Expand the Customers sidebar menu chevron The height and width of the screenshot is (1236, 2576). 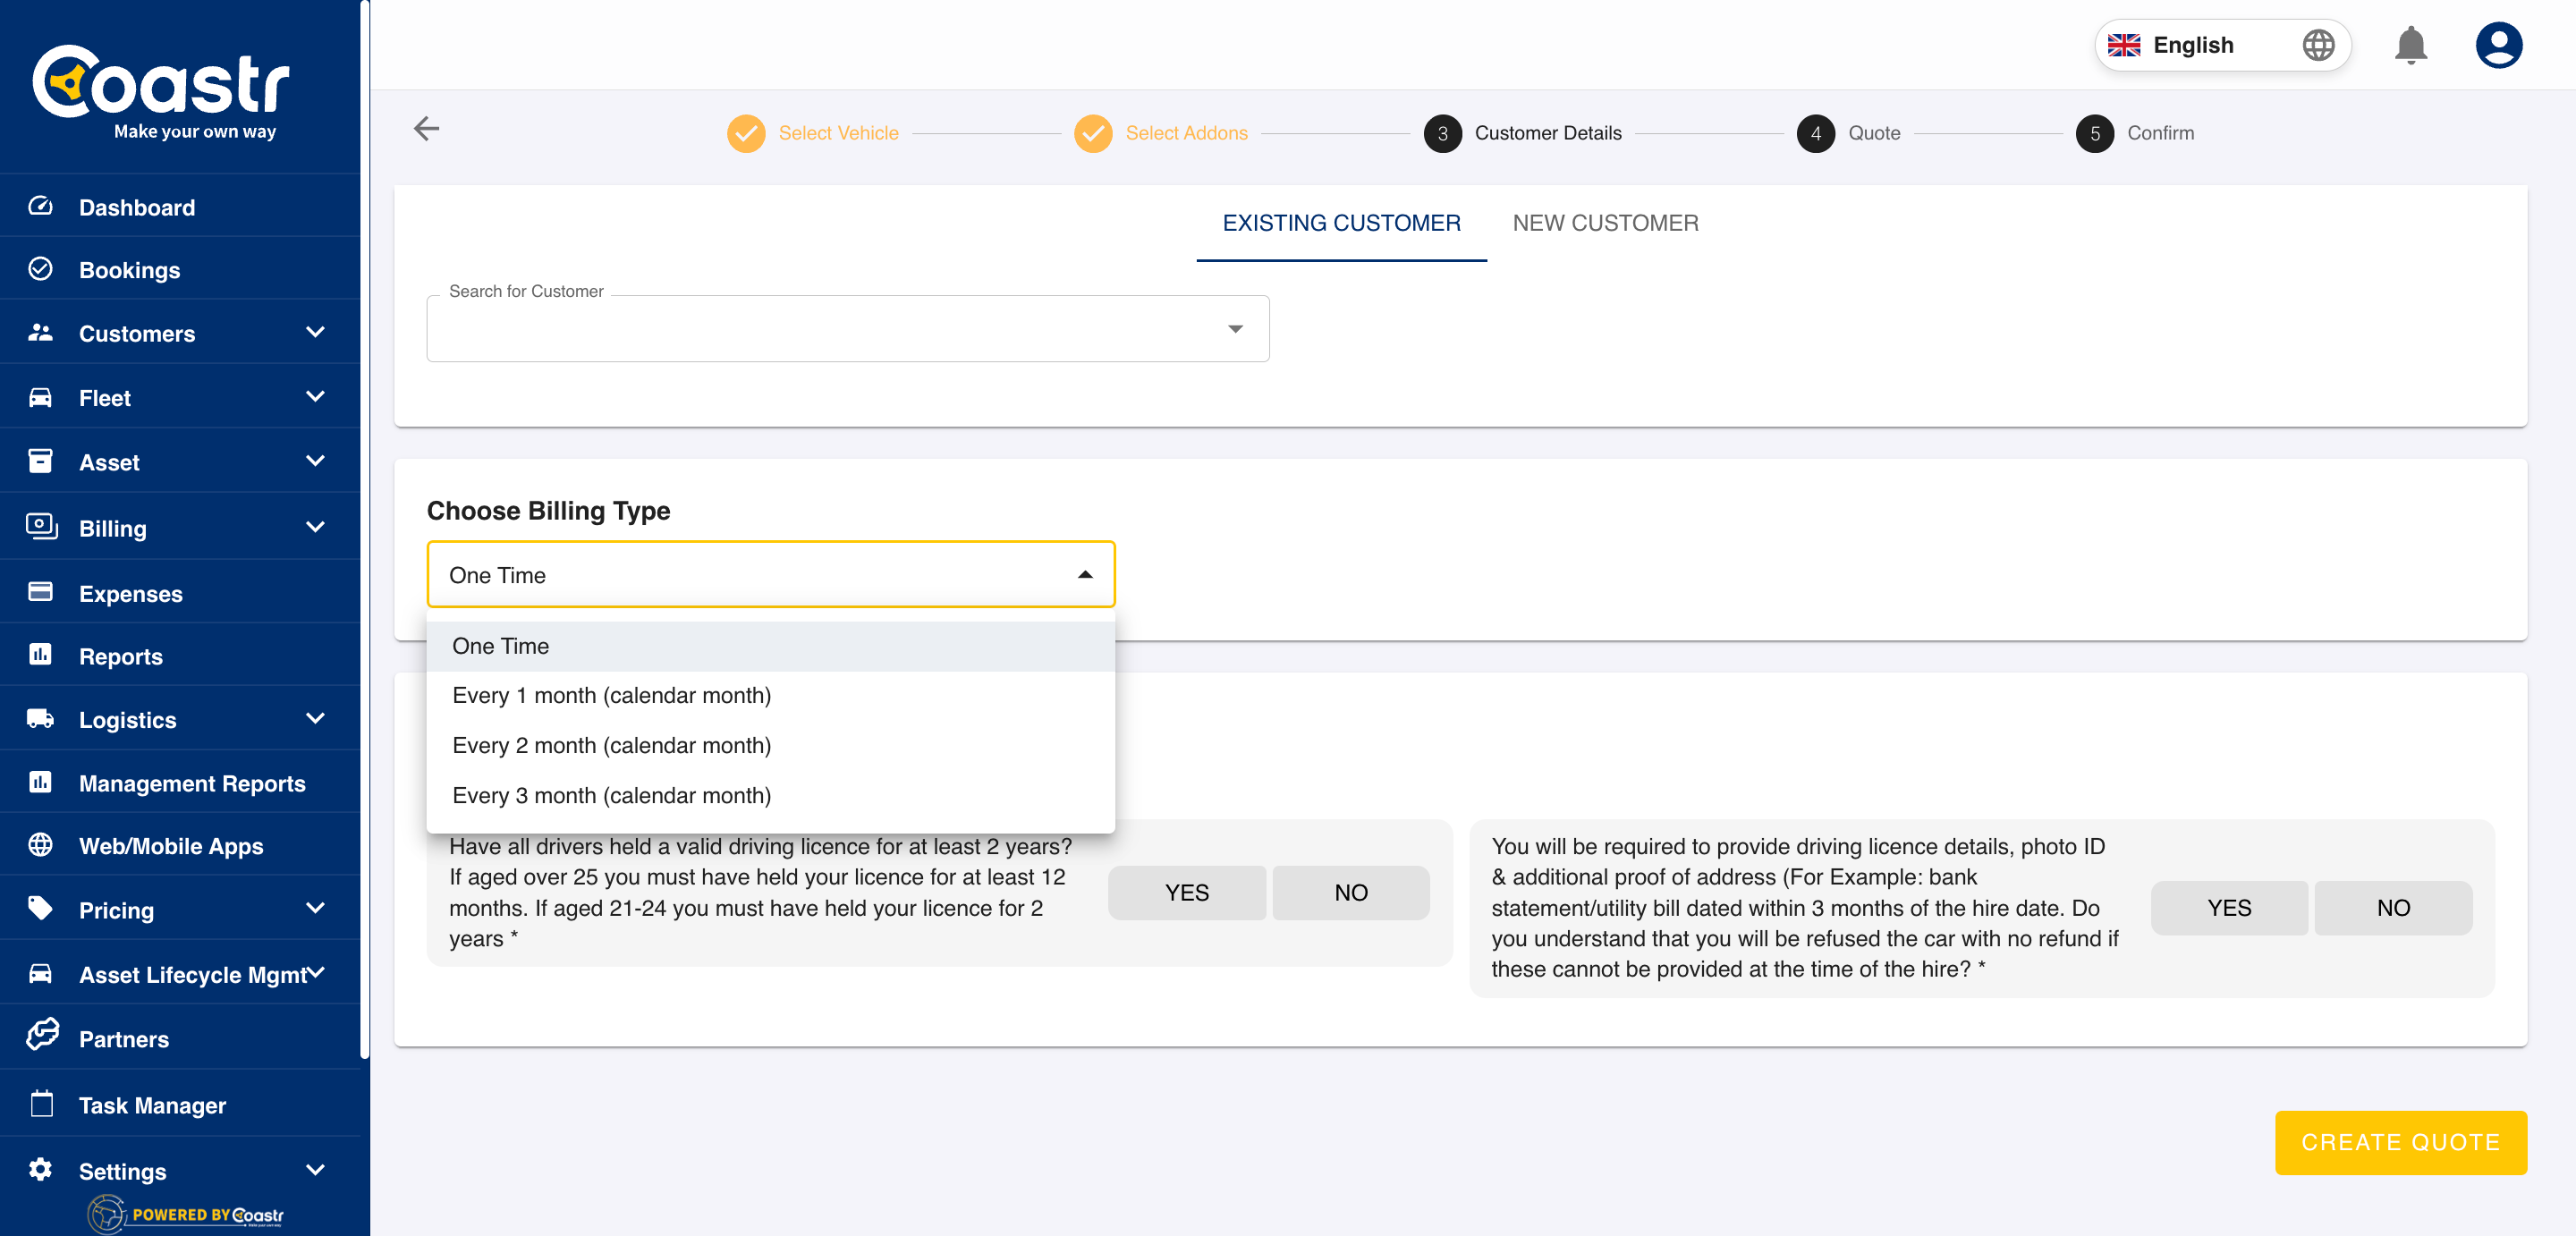[x=315, y=332]
